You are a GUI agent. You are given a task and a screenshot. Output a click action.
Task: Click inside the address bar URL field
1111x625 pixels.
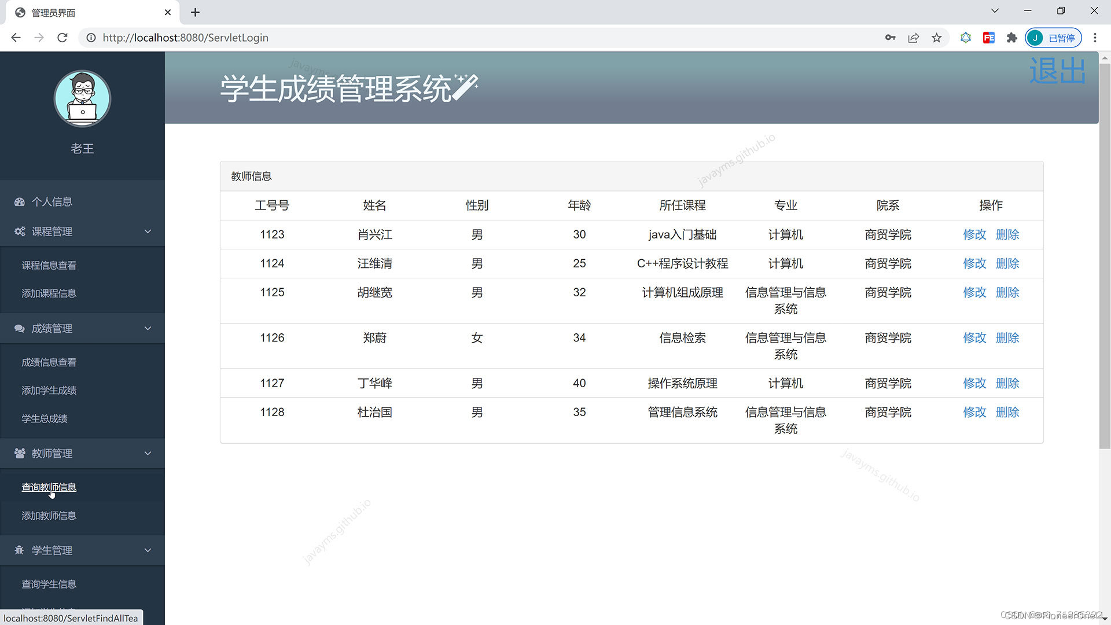click(185, 38)
